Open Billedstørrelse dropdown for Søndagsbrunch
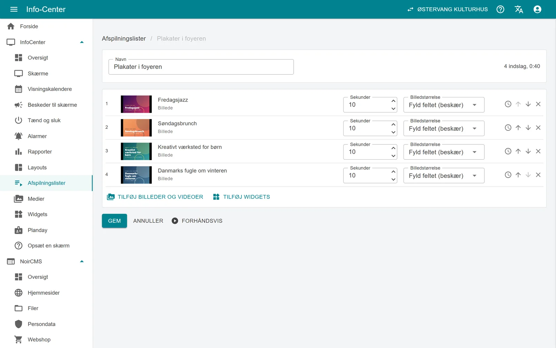Image resolution: width=556 pixels, height=348 pixels. click(x=444, y=128)
